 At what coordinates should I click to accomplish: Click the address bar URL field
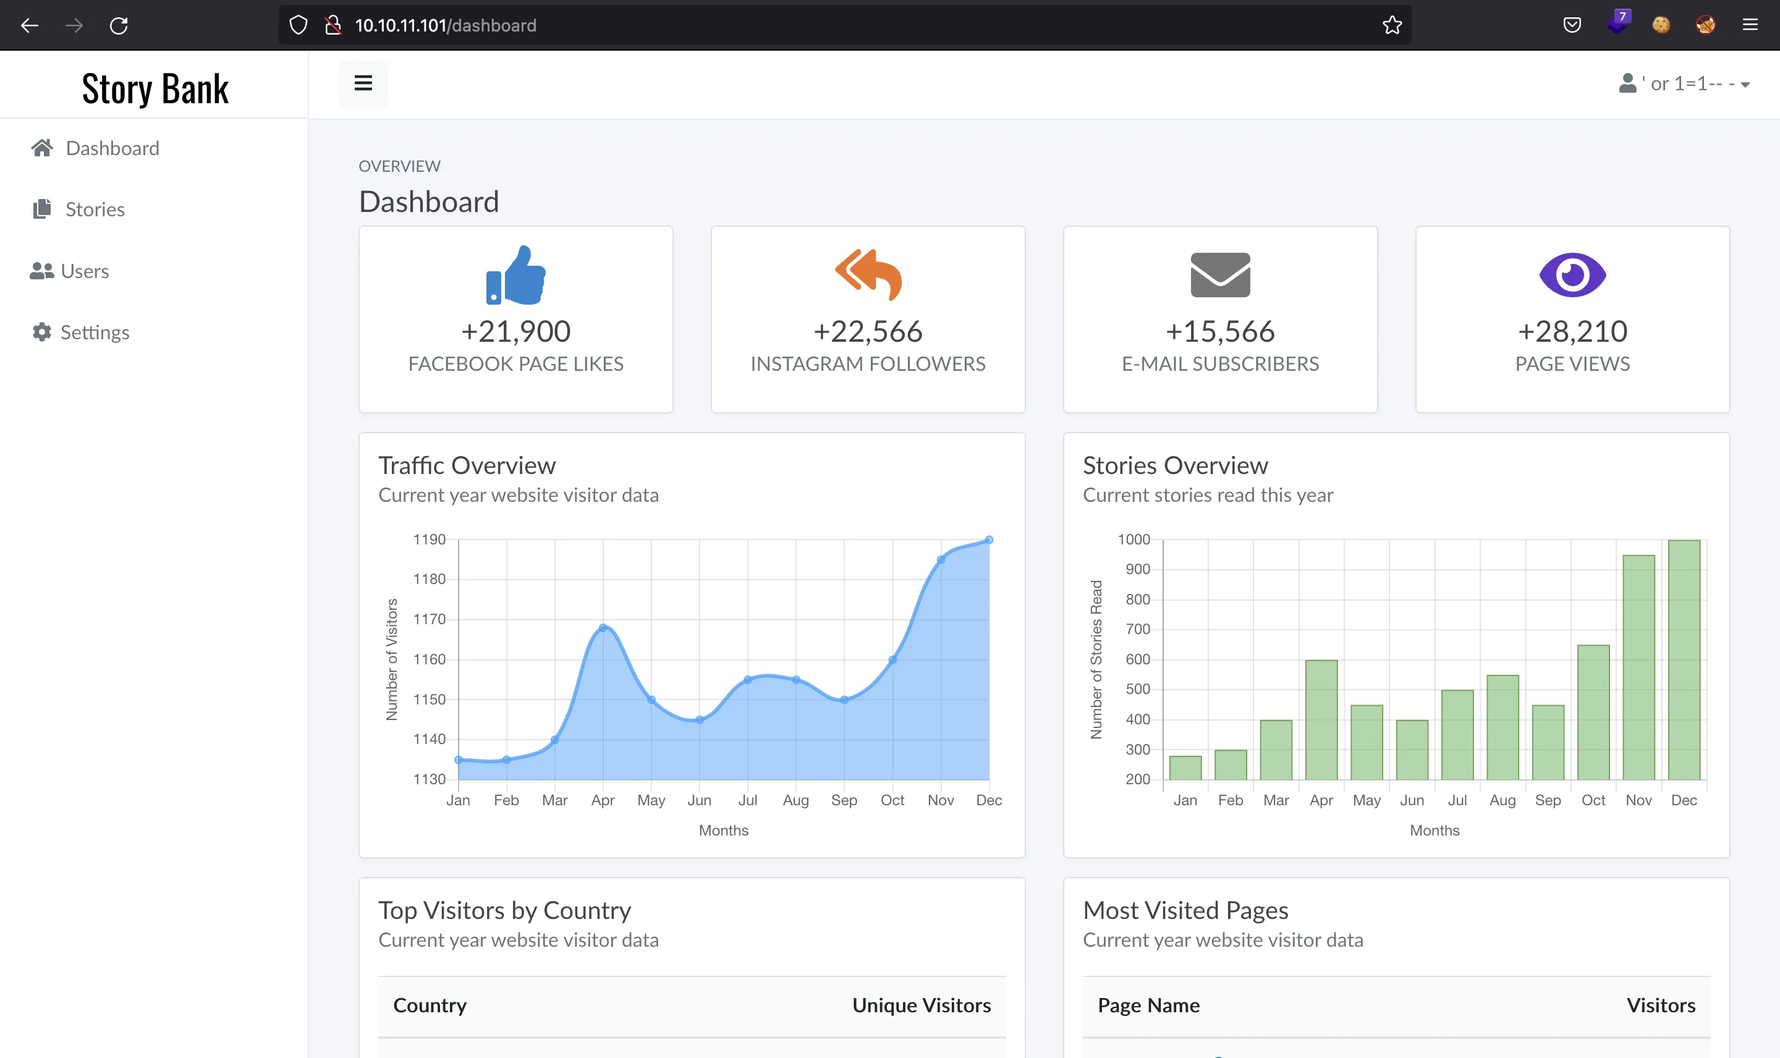coord(845,26)
